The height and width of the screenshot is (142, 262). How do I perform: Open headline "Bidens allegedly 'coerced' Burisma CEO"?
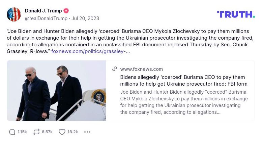click(184, 81)
